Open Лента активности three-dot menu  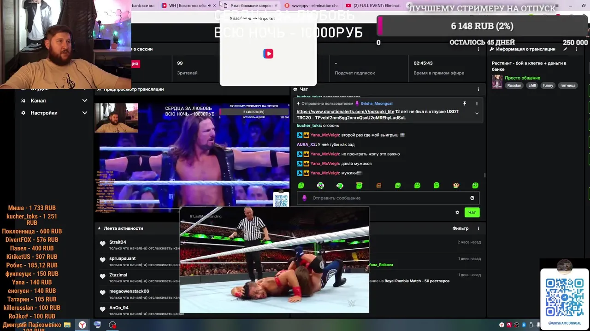478,228
